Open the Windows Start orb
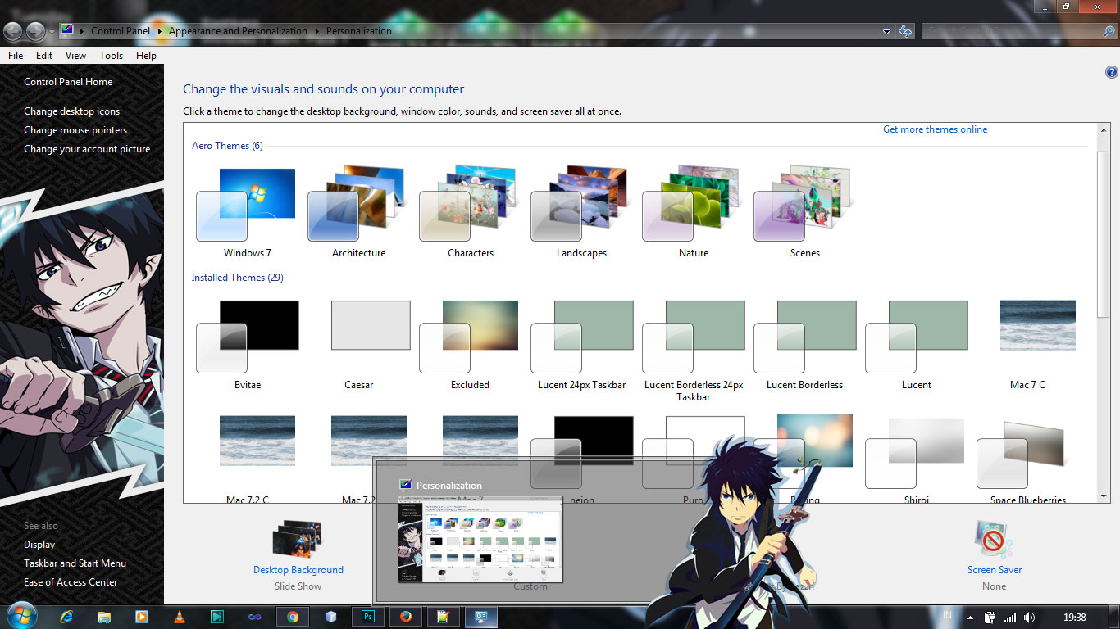 [20, 616]
